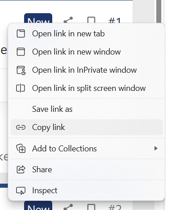Click the Share arrow icon

(21, 170)
